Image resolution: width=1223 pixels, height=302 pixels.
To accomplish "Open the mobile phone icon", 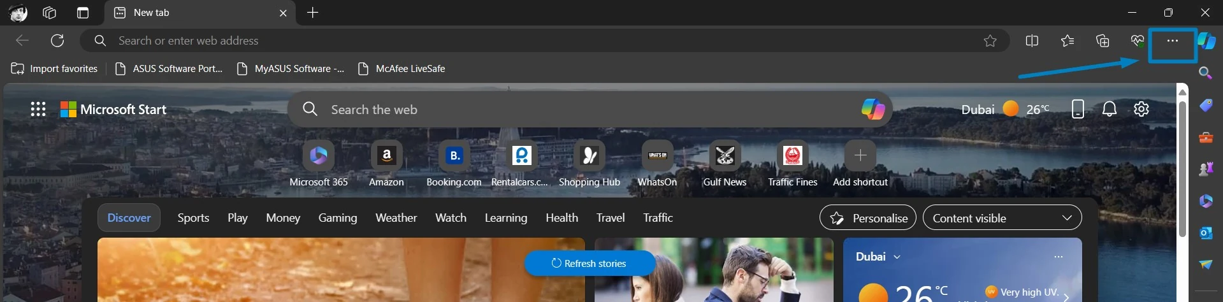I will [1078, 109].
